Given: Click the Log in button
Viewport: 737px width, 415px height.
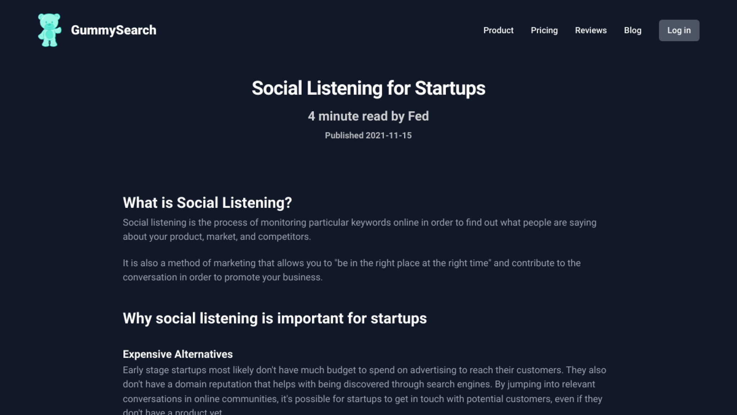Looking at the screenshot, I should 679,30.
